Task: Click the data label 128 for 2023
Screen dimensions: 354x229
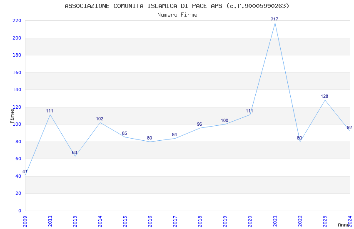Action: pyautogui.click(x=324, y=96)
